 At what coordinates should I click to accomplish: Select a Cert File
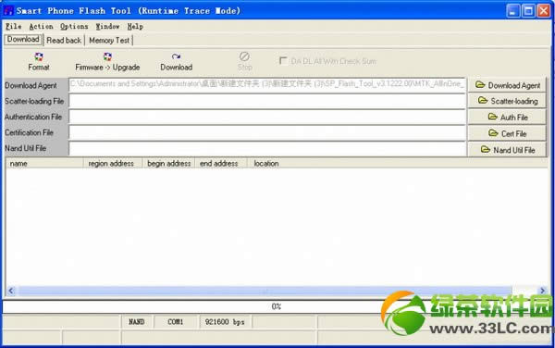click(x=507, y=133)
